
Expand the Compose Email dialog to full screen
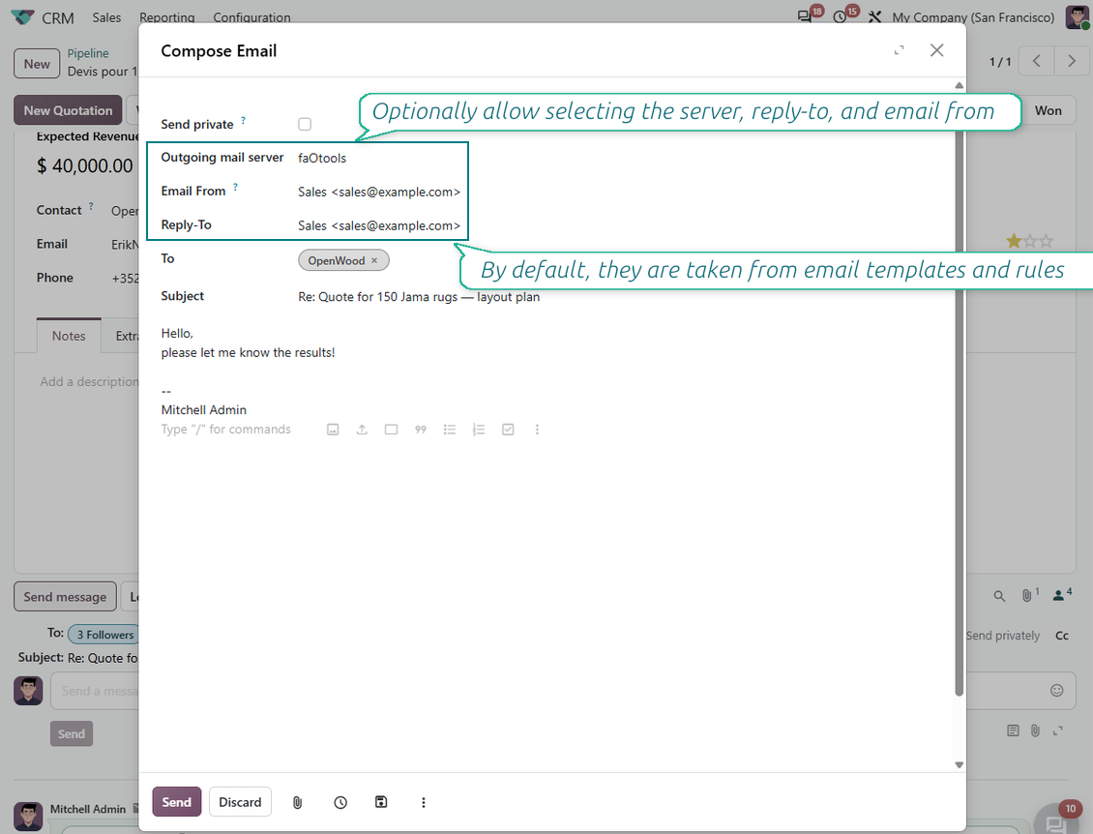(x=900, y=50)
